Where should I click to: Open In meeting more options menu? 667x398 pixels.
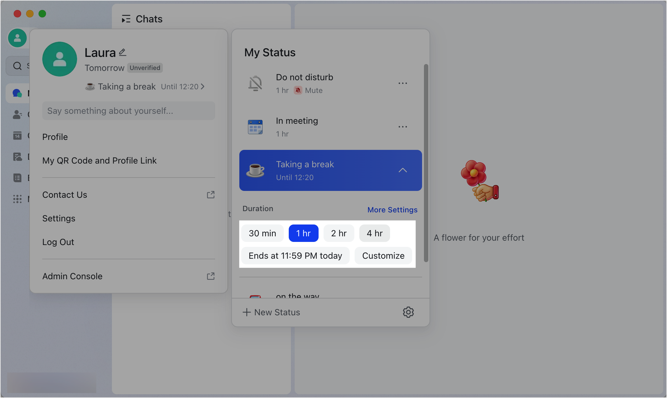(402, 127)
